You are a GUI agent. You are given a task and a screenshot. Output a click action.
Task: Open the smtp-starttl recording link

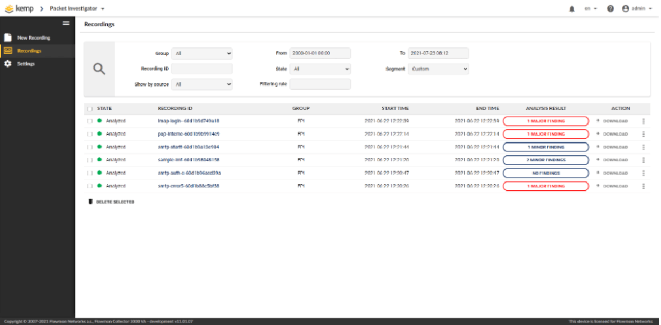[x=188, y=147]
